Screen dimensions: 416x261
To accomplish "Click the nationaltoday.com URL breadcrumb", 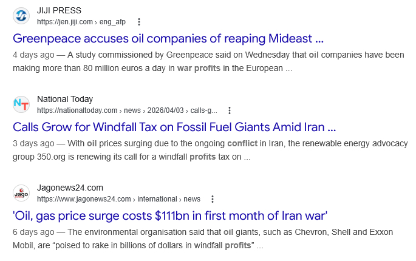I will point(127,110).
